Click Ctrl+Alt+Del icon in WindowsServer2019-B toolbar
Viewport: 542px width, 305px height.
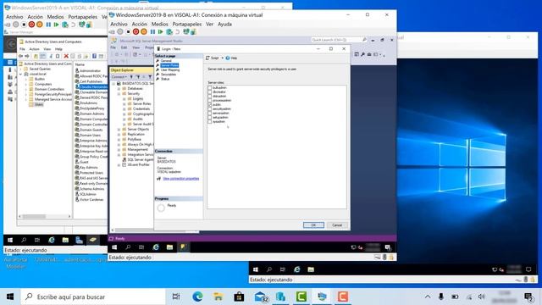112,32
